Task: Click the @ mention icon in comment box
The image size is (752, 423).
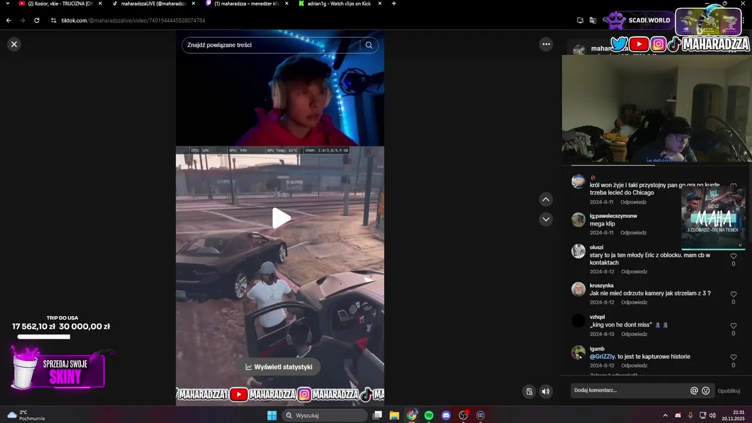Action: pos(694,390)
